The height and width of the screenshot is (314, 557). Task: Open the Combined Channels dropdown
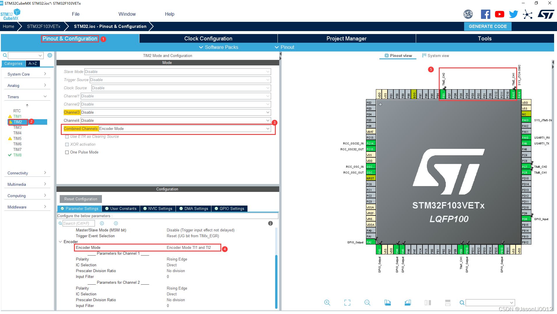[185, 129]
